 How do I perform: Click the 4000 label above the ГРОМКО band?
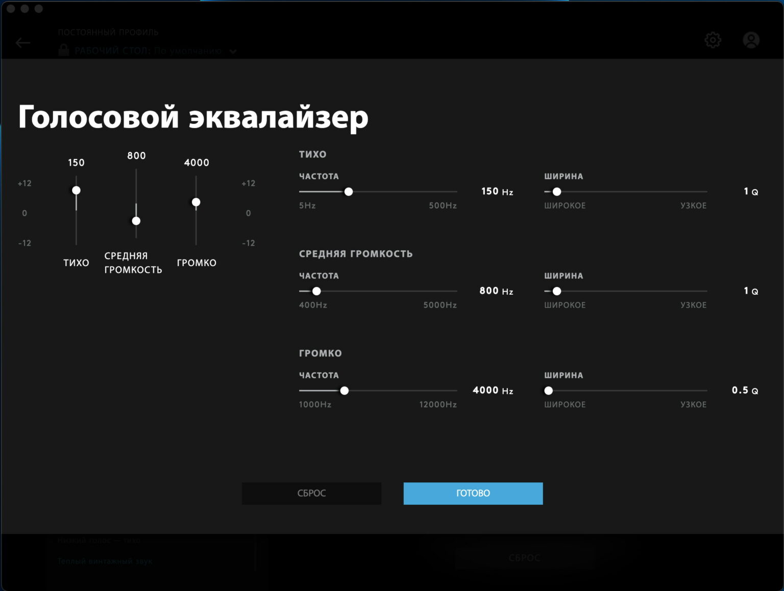tap(197, 163)
